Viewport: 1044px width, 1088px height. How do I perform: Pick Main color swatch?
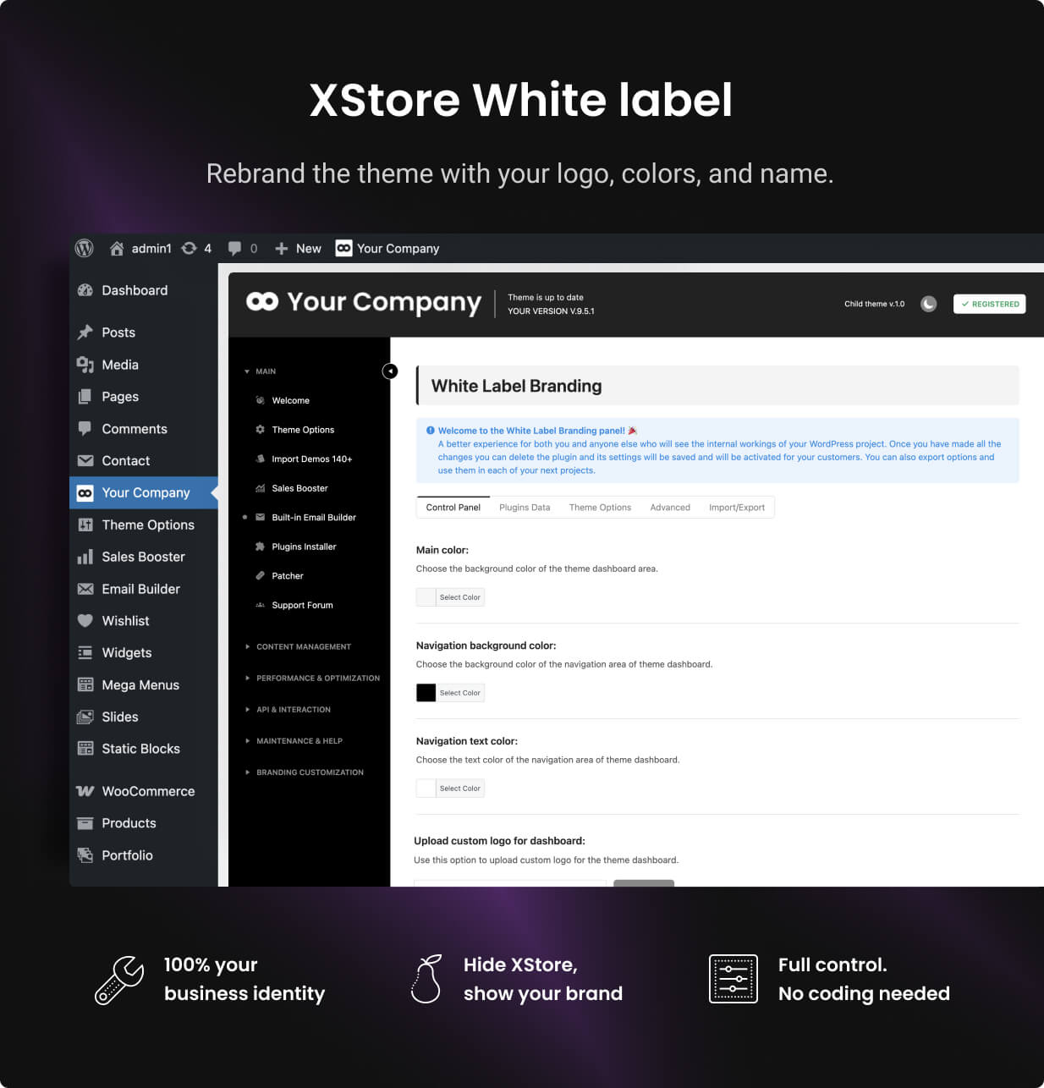[x=426, y=597]
